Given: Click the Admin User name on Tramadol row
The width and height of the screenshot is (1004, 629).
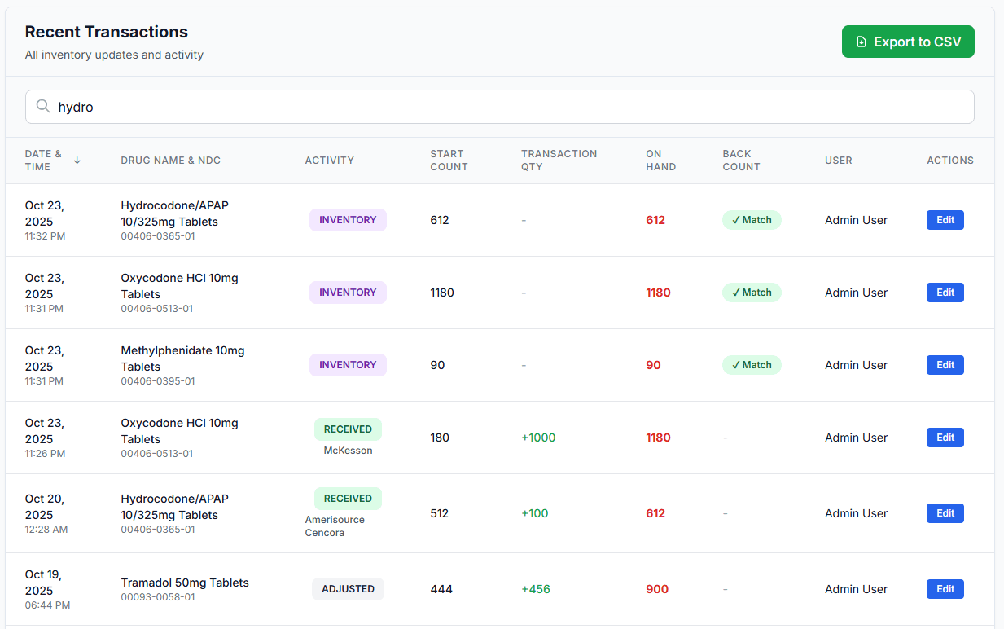Looking at the screenshot, I should coord(856,588).
